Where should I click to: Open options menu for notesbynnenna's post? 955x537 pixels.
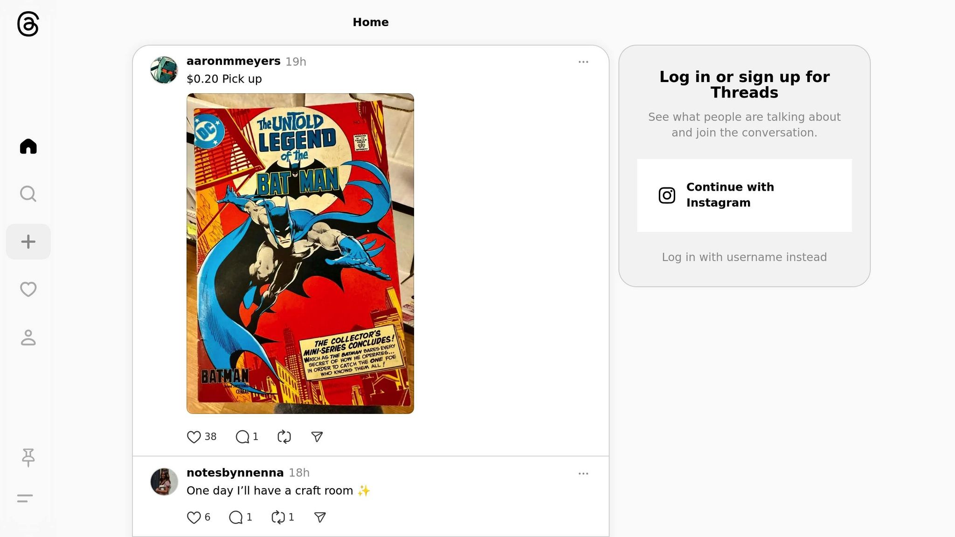coord(583,474)
